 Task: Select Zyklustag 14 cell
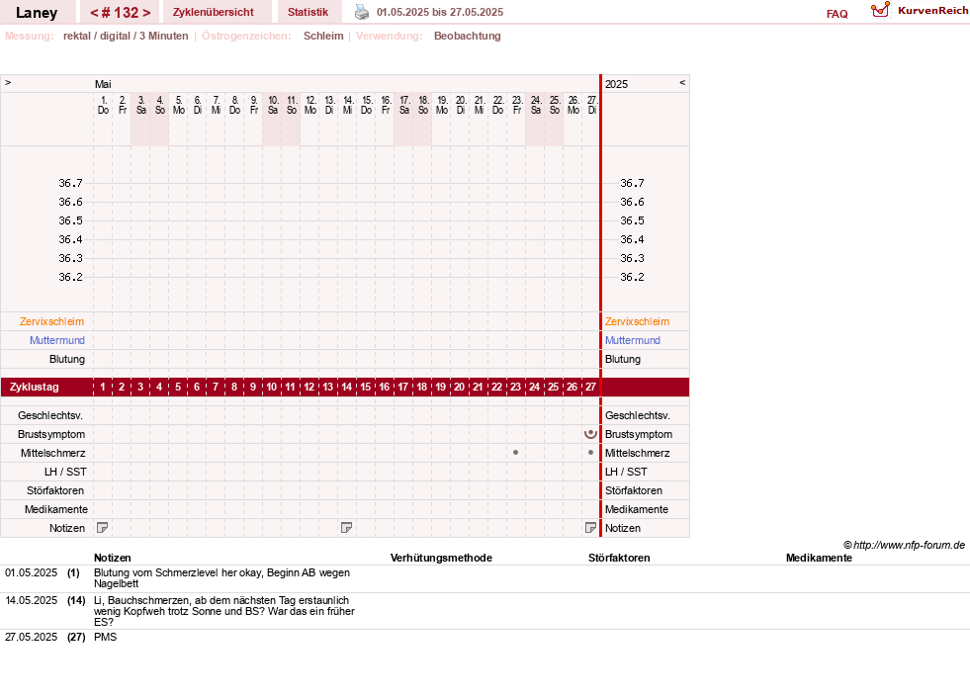click(x=347, y=387)
